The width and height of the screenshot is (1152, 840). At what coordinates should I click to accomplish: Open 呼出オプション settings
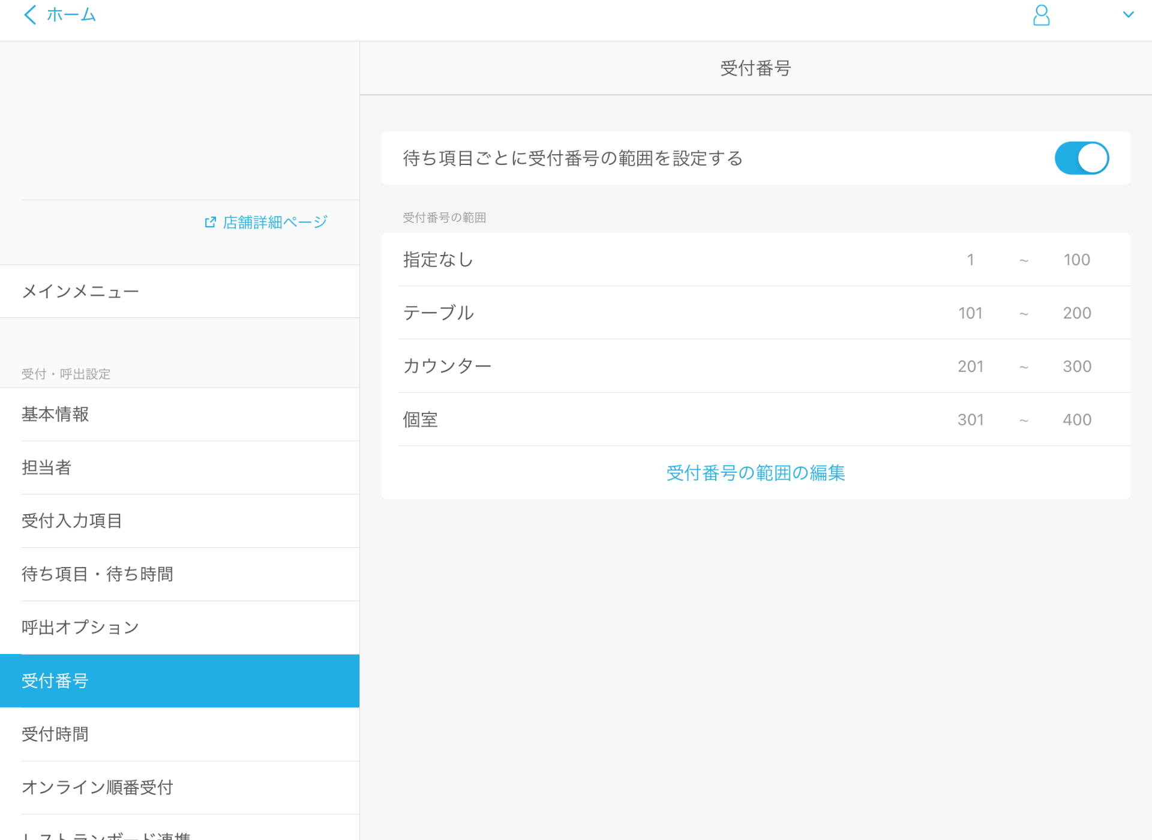[80, 628]
